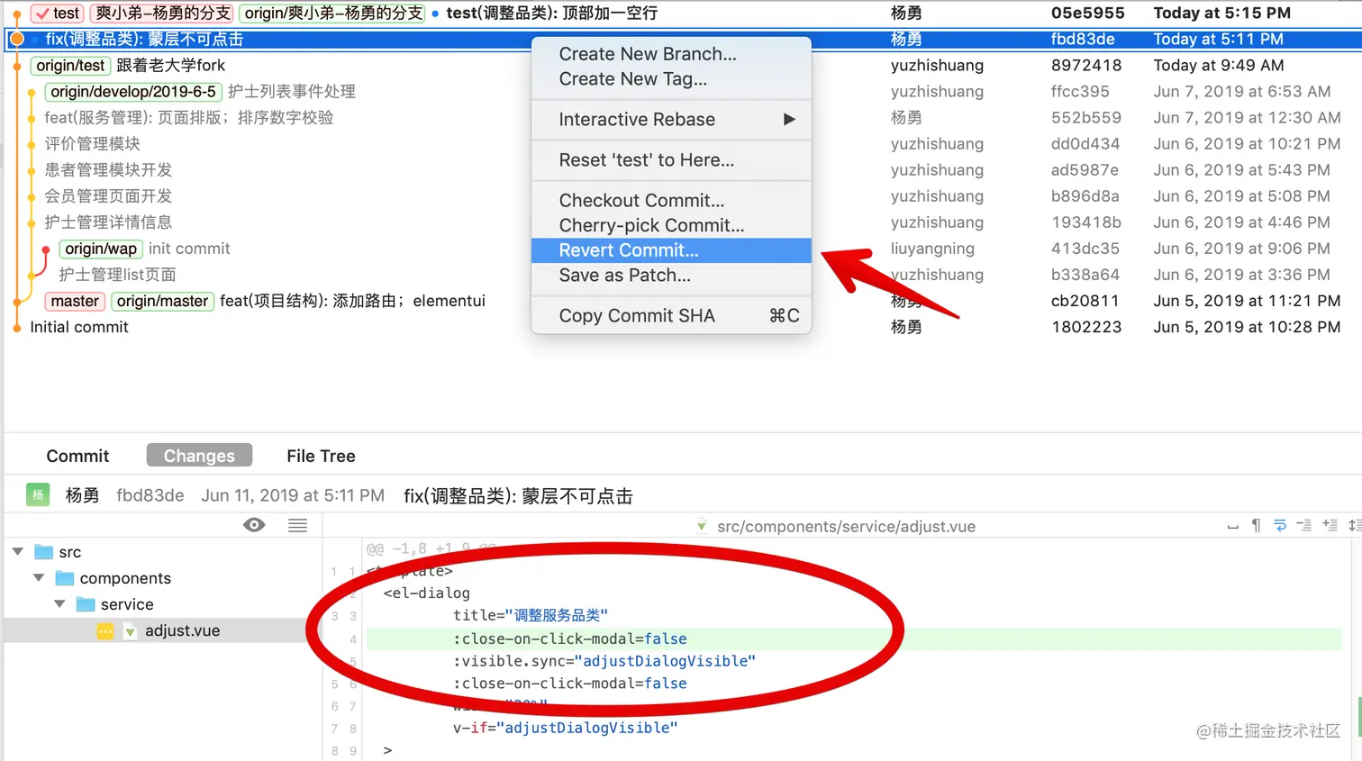Click the entire file expand icon in diff header

(x=1354, y=526)
